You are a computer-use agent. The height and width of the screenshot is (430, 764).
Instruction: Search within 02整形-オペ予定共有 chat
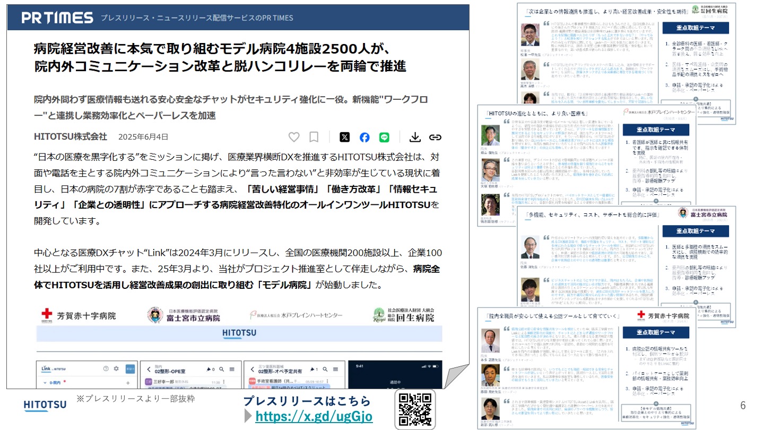pos(325,369)
